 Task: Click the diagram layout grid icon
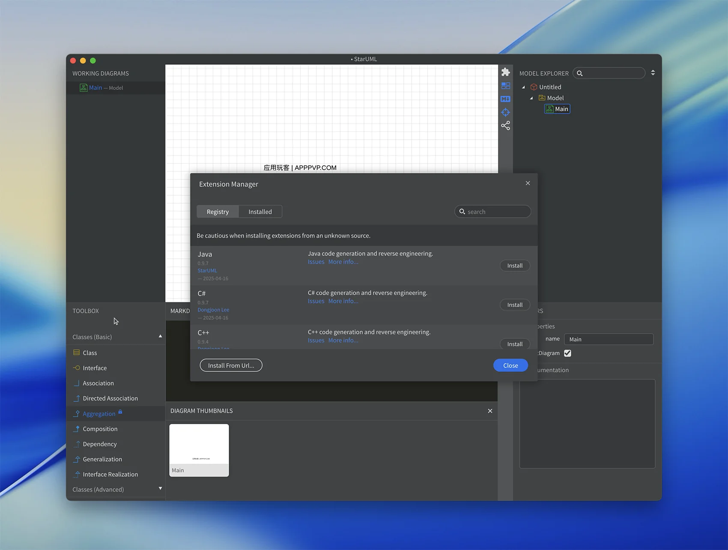[x=505, y=86]
